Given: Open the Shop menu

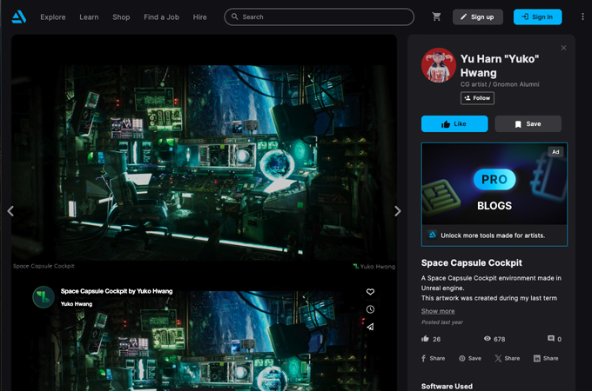Looking at the screenshot, I should [121, 17].
